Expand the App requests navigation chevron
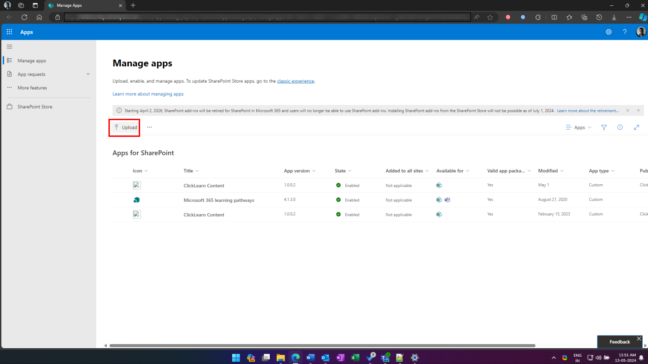The width and height of the screenshot is (648, 364). (88, 74)
